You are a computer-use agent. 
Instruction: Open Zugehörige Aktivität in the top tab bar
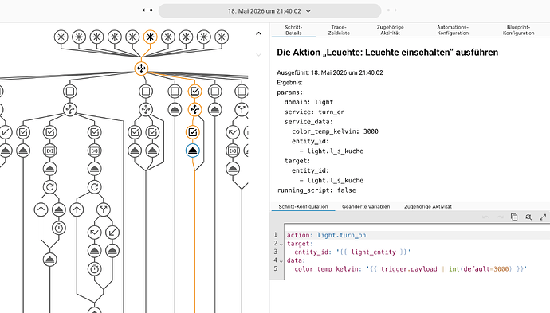point(390,30)
